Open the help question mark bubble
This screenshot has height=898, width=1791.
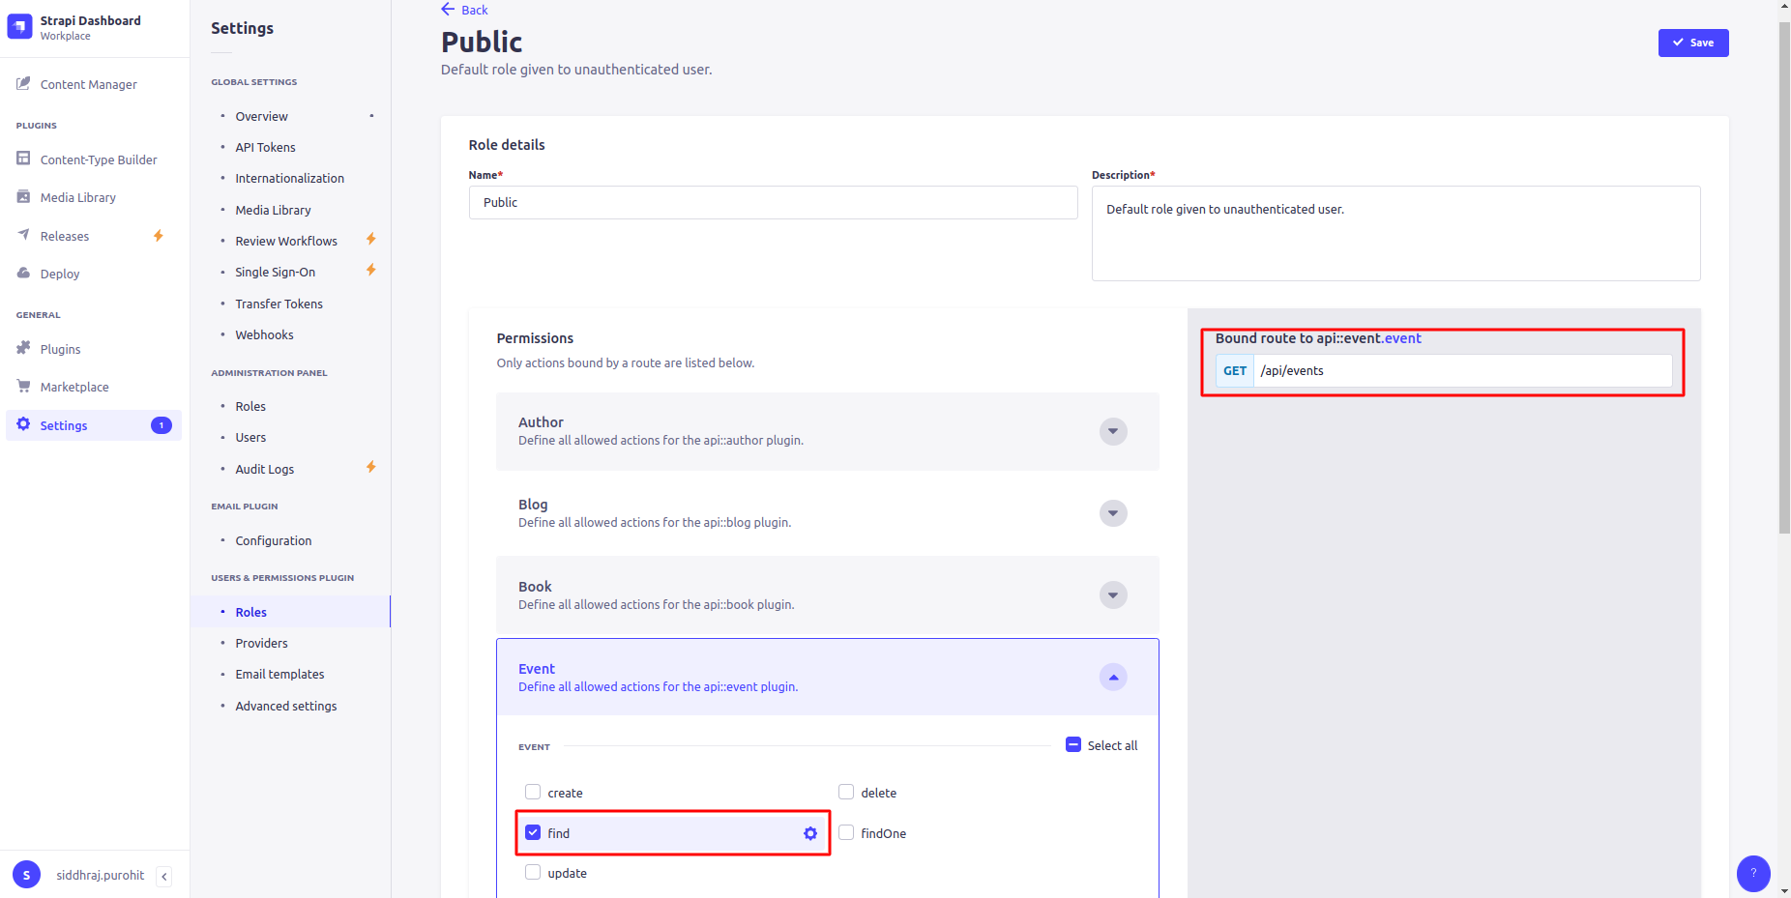(1753, 874)
